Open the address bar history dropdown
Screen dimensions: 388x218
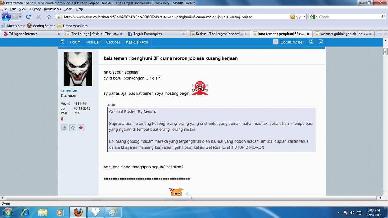[304, 17]
